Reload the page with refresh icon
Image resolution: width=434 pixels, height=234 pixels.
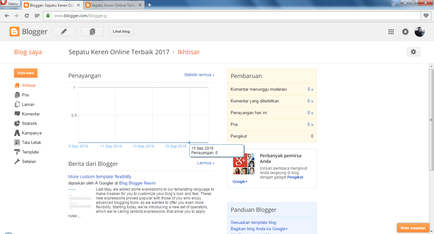(x=27, y=16)
